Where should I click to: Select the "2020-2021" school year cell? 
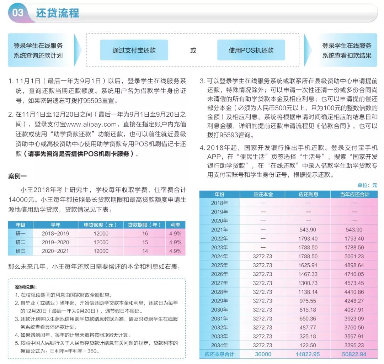(55, 251)
